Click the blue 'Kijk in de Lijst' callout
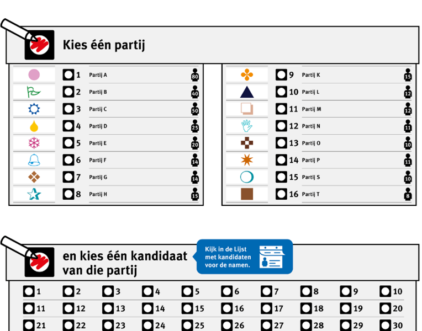Screen dimensions: 422x331 (x=228, y=257)
